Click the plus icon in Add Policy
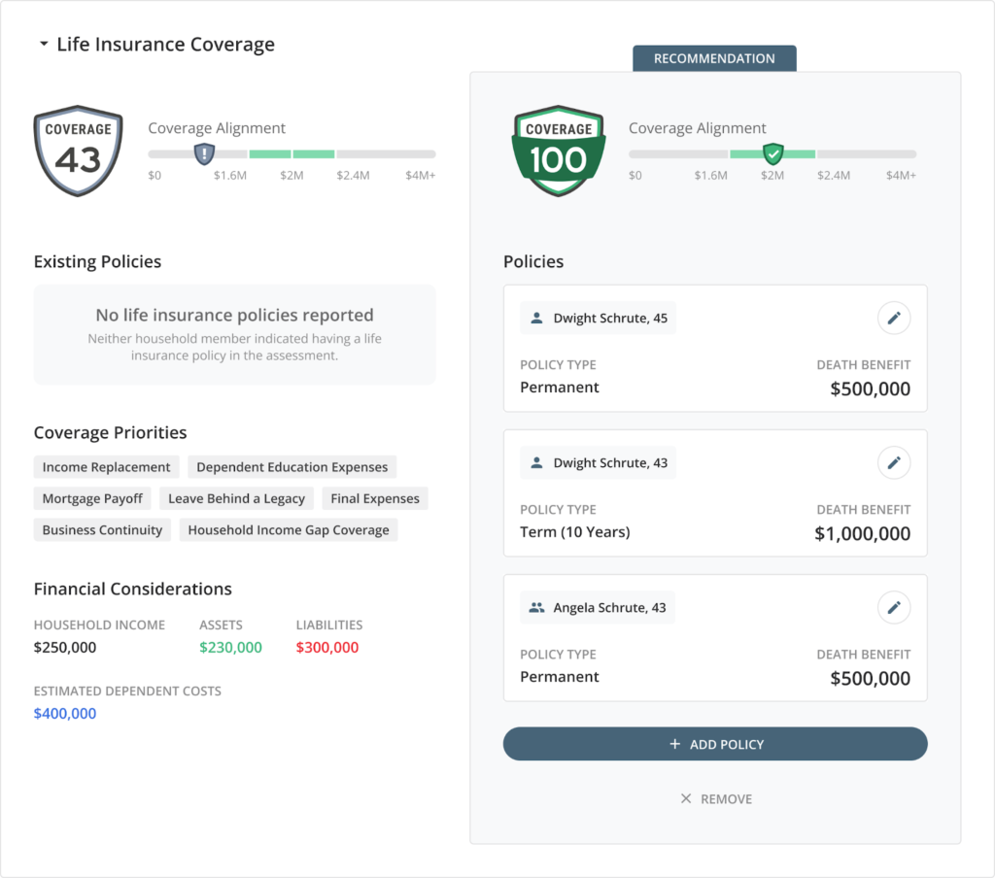The width and height of the screenshot is (995, 878). [x=674, y=744]
